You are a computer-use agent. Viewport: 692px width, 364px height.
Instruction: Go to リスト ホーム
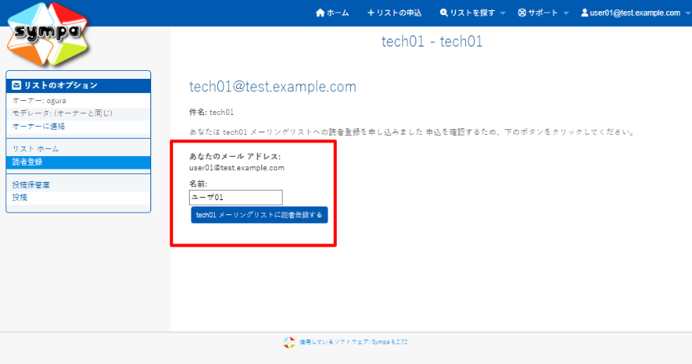tap(35, 149)
